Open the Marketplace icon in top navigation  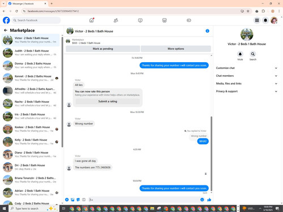pyautogui.click(x=165, y=20)
